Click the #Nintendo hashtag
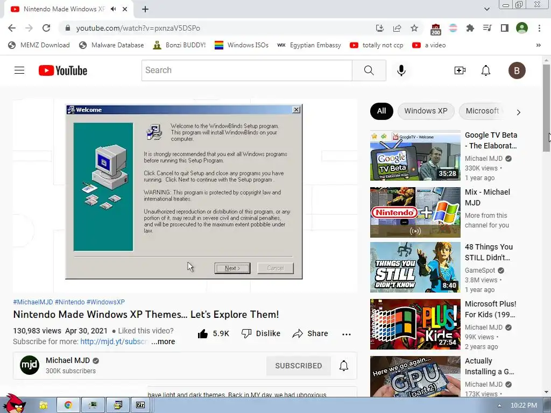This screenshot has height=413, width=551. (x=69, y=302)
